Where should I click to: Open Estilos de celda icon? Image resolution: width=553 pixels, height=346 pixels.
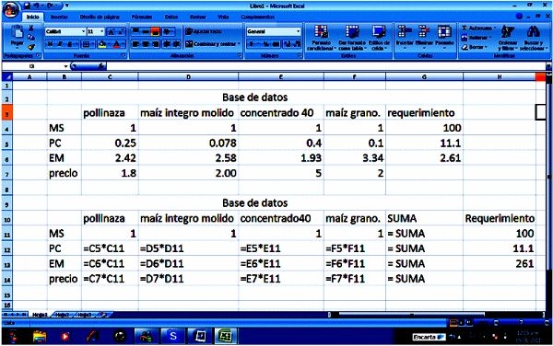[379, 38]
